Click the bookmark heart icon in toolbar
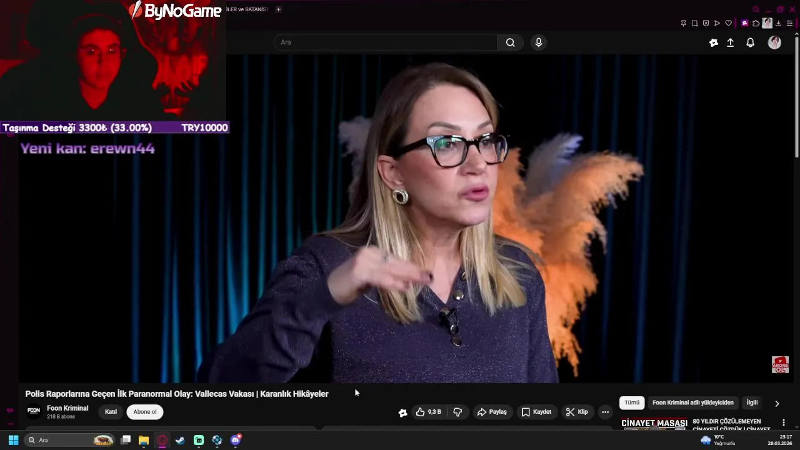Screen dimensions: 800x450 coord(728,23)
